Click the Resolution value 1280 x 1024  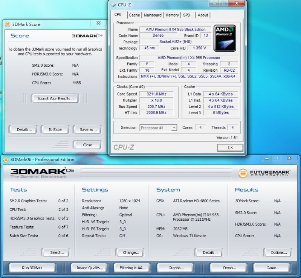click(130, 201)
